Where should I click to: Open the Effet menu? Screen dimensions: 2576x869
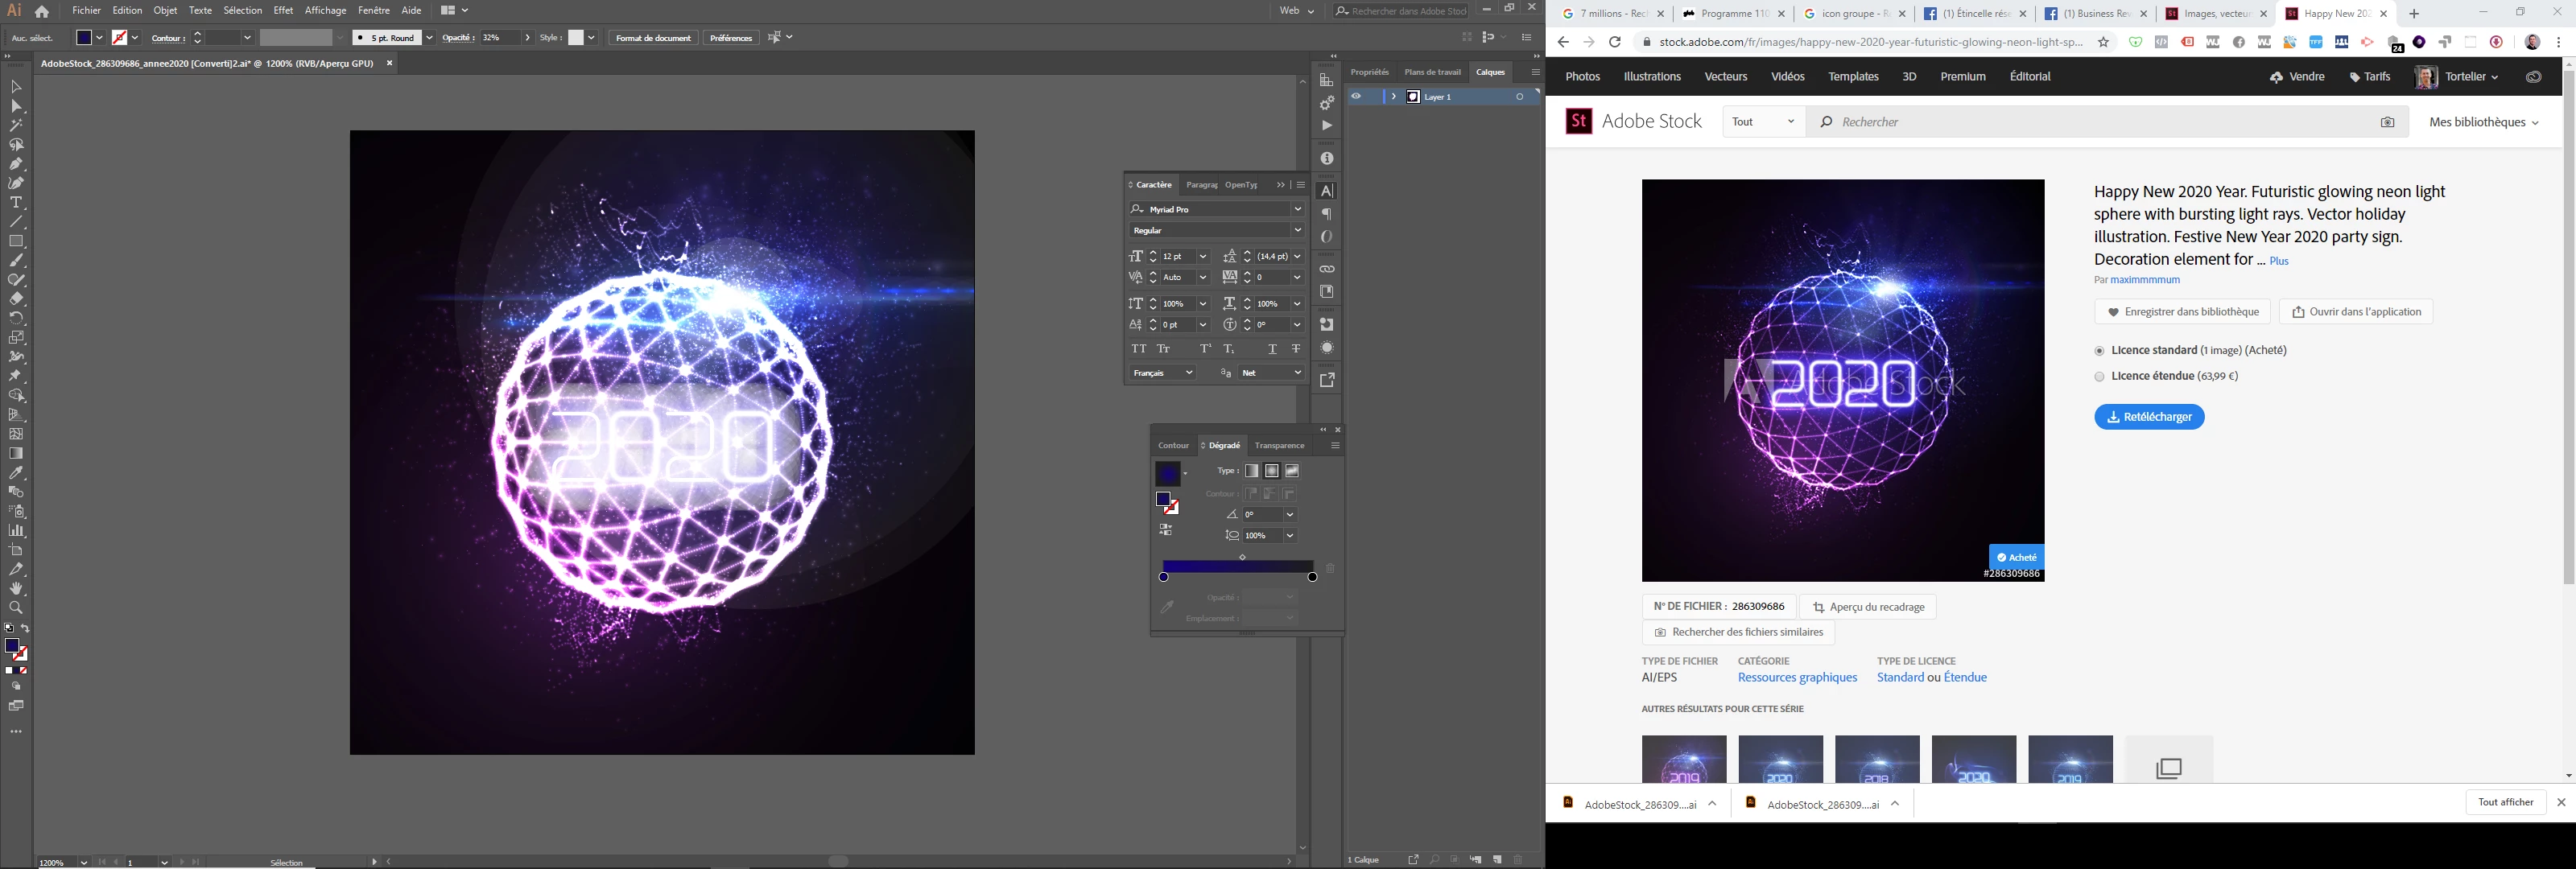click(x=284, y=11)
